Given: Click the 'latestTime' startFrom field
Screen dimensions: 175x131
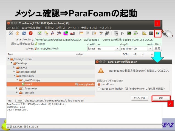Looking at the screenshot, I should pyautogui.click(x=101, y=49).
